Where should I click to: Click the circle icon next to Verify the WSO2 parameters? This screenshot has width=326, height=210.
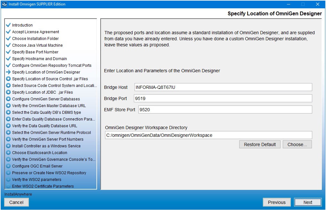click(8, 179)
